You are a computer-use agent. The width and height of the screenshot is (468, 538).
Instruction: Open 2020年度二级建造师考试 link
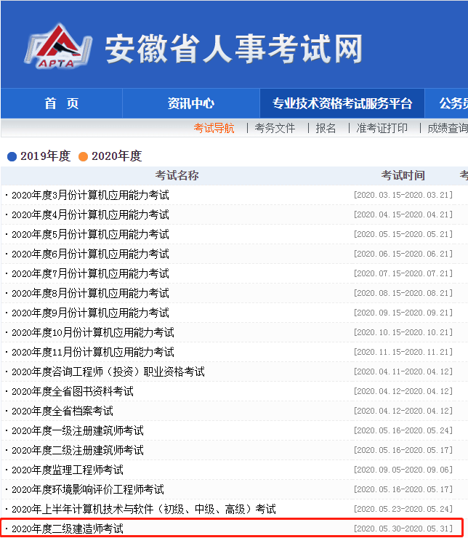tap(67, 529)
